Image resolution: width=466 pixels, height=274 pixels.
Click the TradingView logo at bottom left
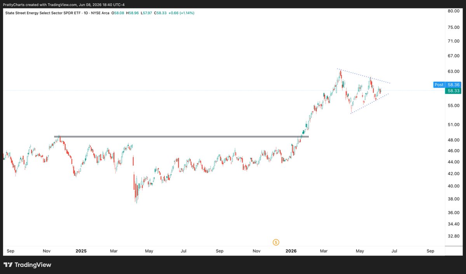[27, 265]
